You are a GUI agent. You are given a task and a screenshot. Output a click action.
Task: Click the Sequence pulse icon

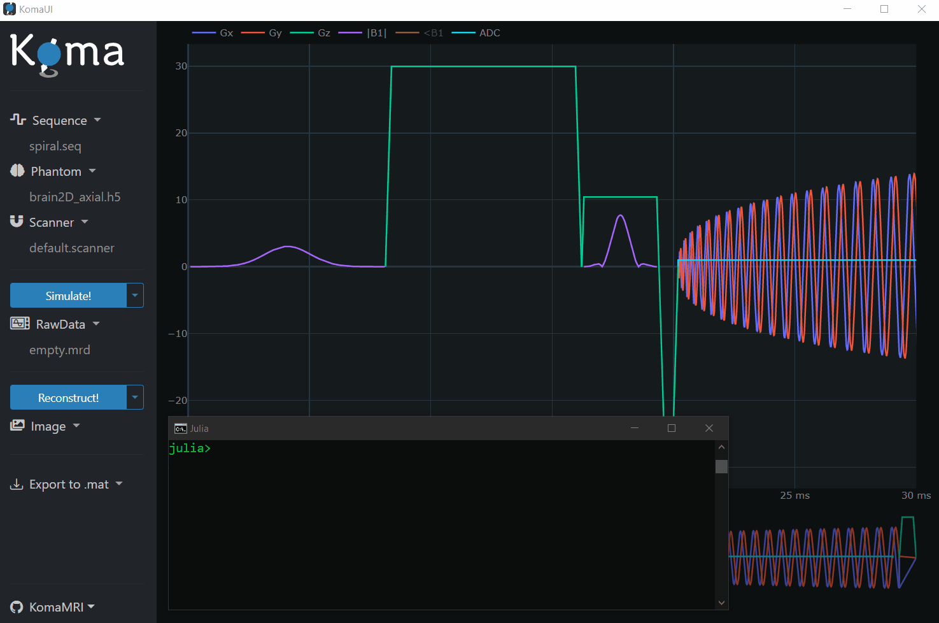pos(18,120)
